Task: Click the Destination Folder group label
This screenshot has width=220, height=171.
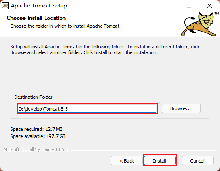Action: pos(33,97)
